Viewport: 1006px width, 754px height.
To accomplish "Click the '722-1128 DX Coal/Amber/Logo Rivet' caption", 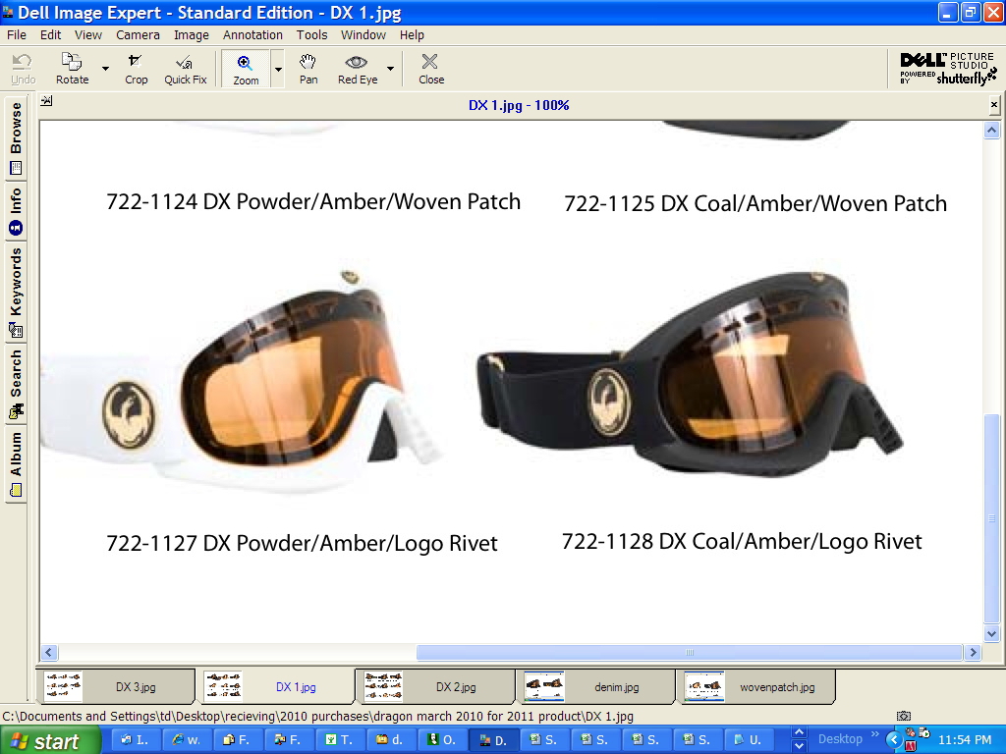I will click(x=742, y=541).
